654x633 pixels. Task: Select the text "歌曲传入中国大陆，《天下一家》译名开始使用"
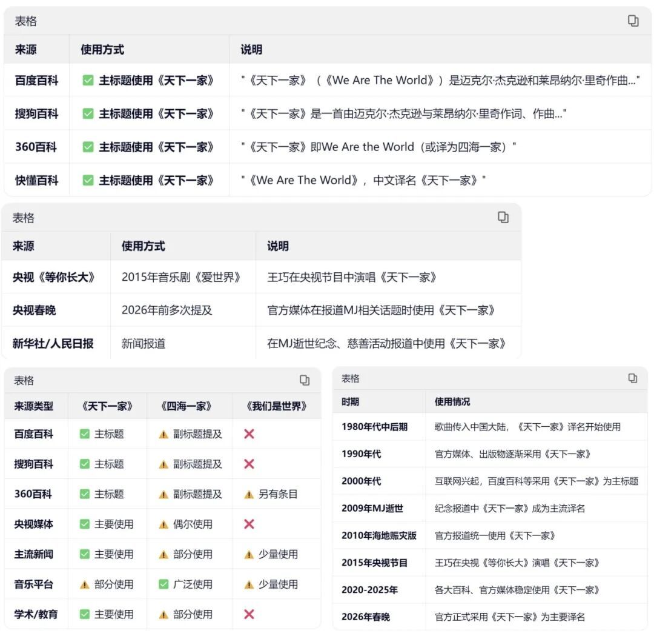[x=527, y=427]
